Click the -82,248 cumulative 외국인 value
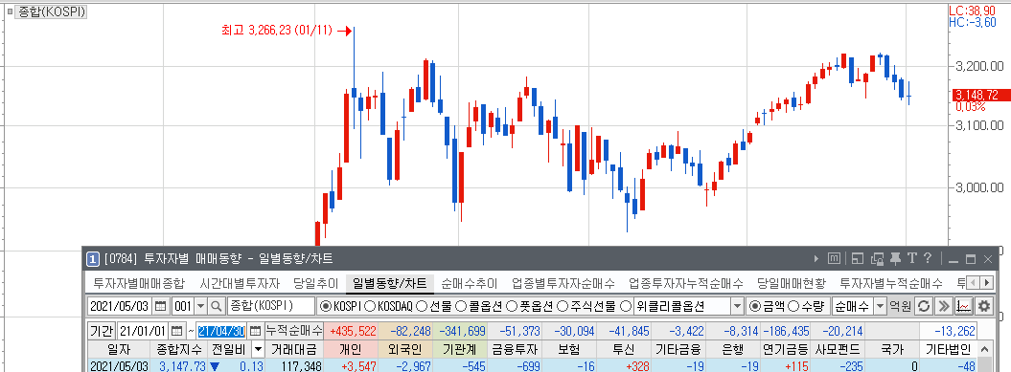This screenshot has width=1011, height=372. coord(406,332)
